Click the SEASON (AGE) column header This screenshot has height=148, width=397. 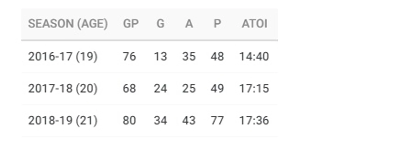[68, 24]
